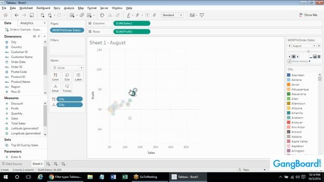Pause auto updates via the toolbar icon
This screenshot has height=182, width=324.
50,15
